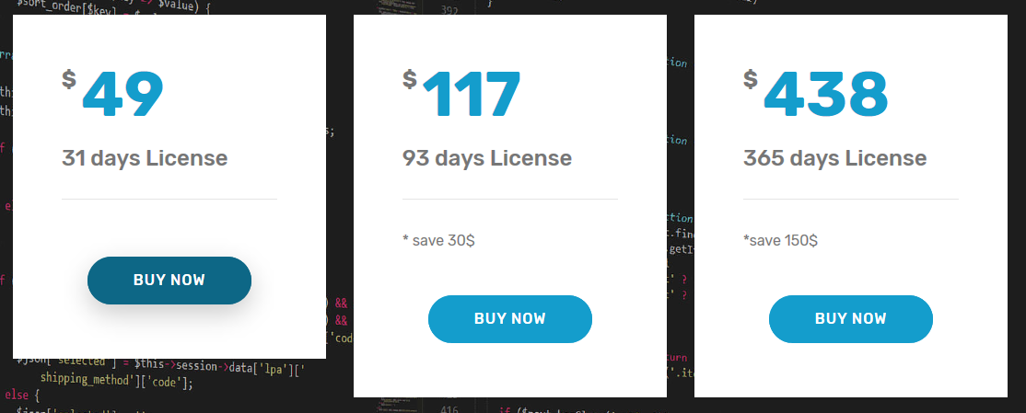Select the 438 price figure
The image size is (1026, 413).
tap(826, 94)
